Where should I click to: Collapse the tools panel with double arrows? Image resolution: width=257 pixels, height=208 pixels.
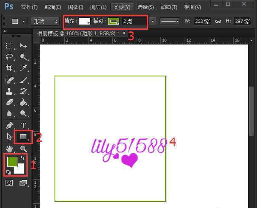point(5,31)
